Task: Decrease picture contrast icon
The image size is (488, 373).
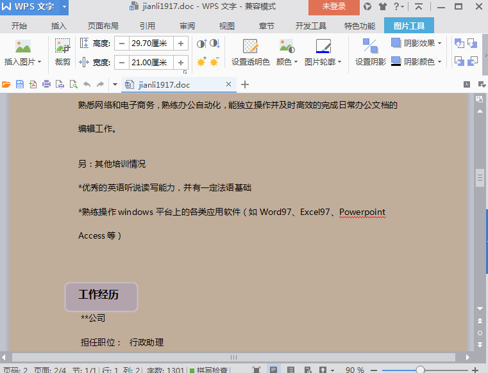Action: click(x=215, y=44)
